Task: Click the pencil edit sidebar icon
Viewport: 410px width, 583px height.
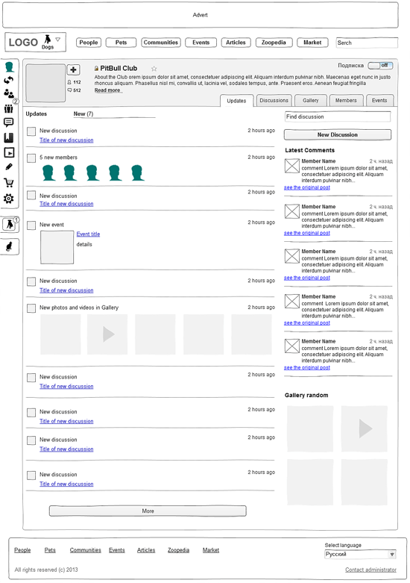Action: 9,167
